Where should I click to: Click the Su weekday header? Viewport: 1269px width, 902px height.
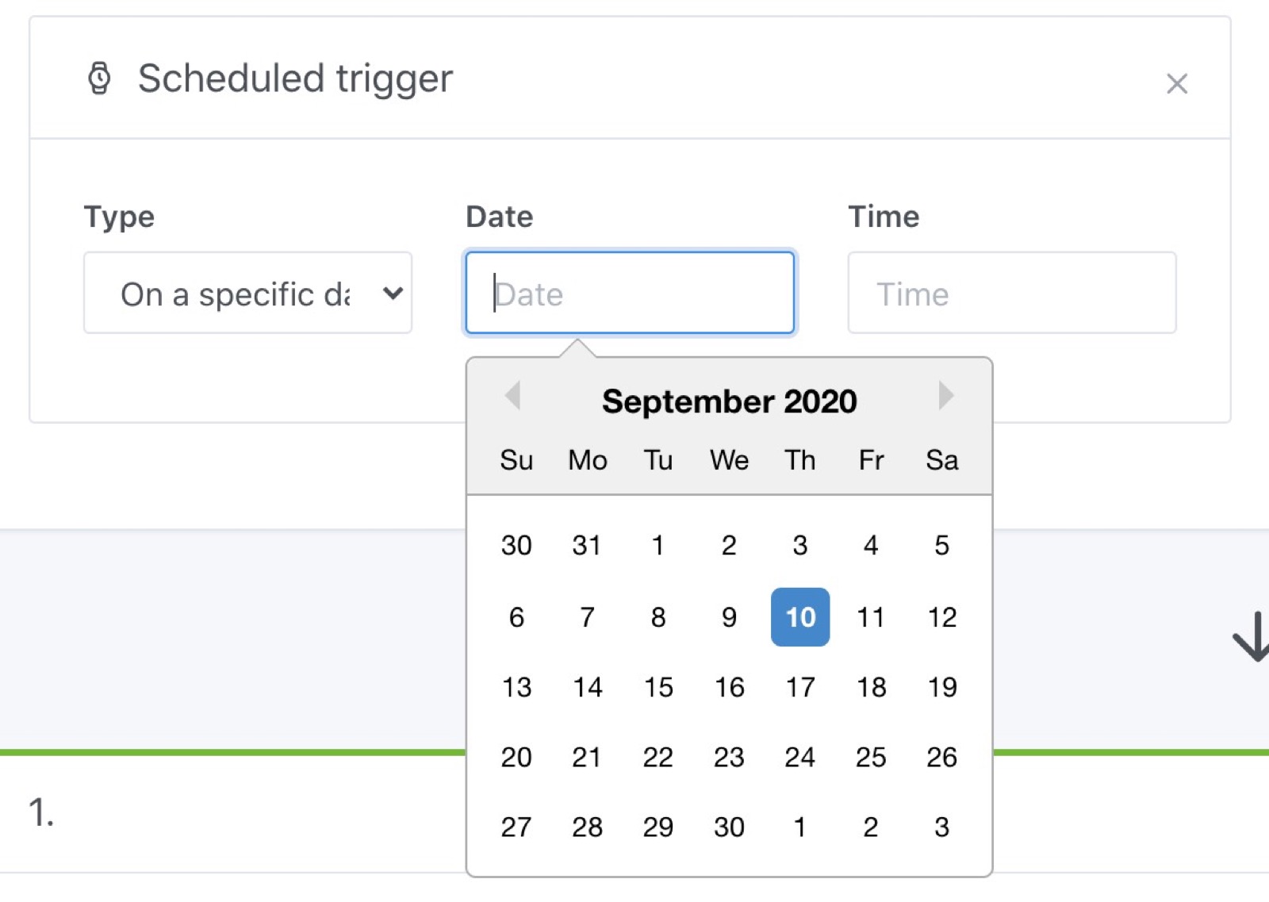[x=516, y=460]
